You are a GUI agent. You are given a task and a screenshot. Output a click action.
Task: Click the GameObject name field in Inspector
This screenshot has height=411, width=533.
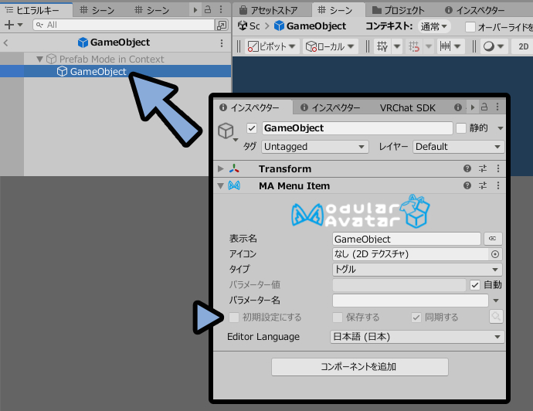[x=357, y=128]
